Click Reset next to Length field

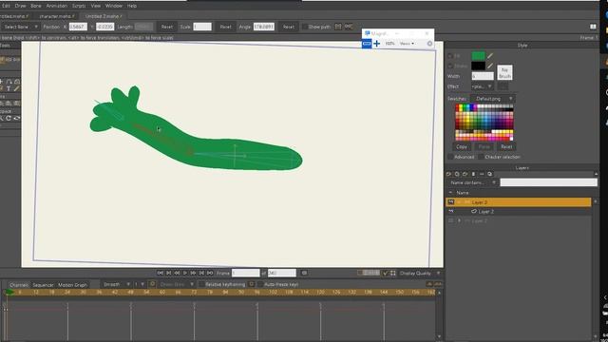(x=167, y=27)
